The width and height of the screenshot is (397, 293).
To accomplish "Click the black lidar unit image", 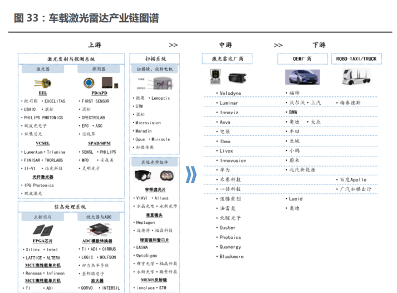I will 237,77.
